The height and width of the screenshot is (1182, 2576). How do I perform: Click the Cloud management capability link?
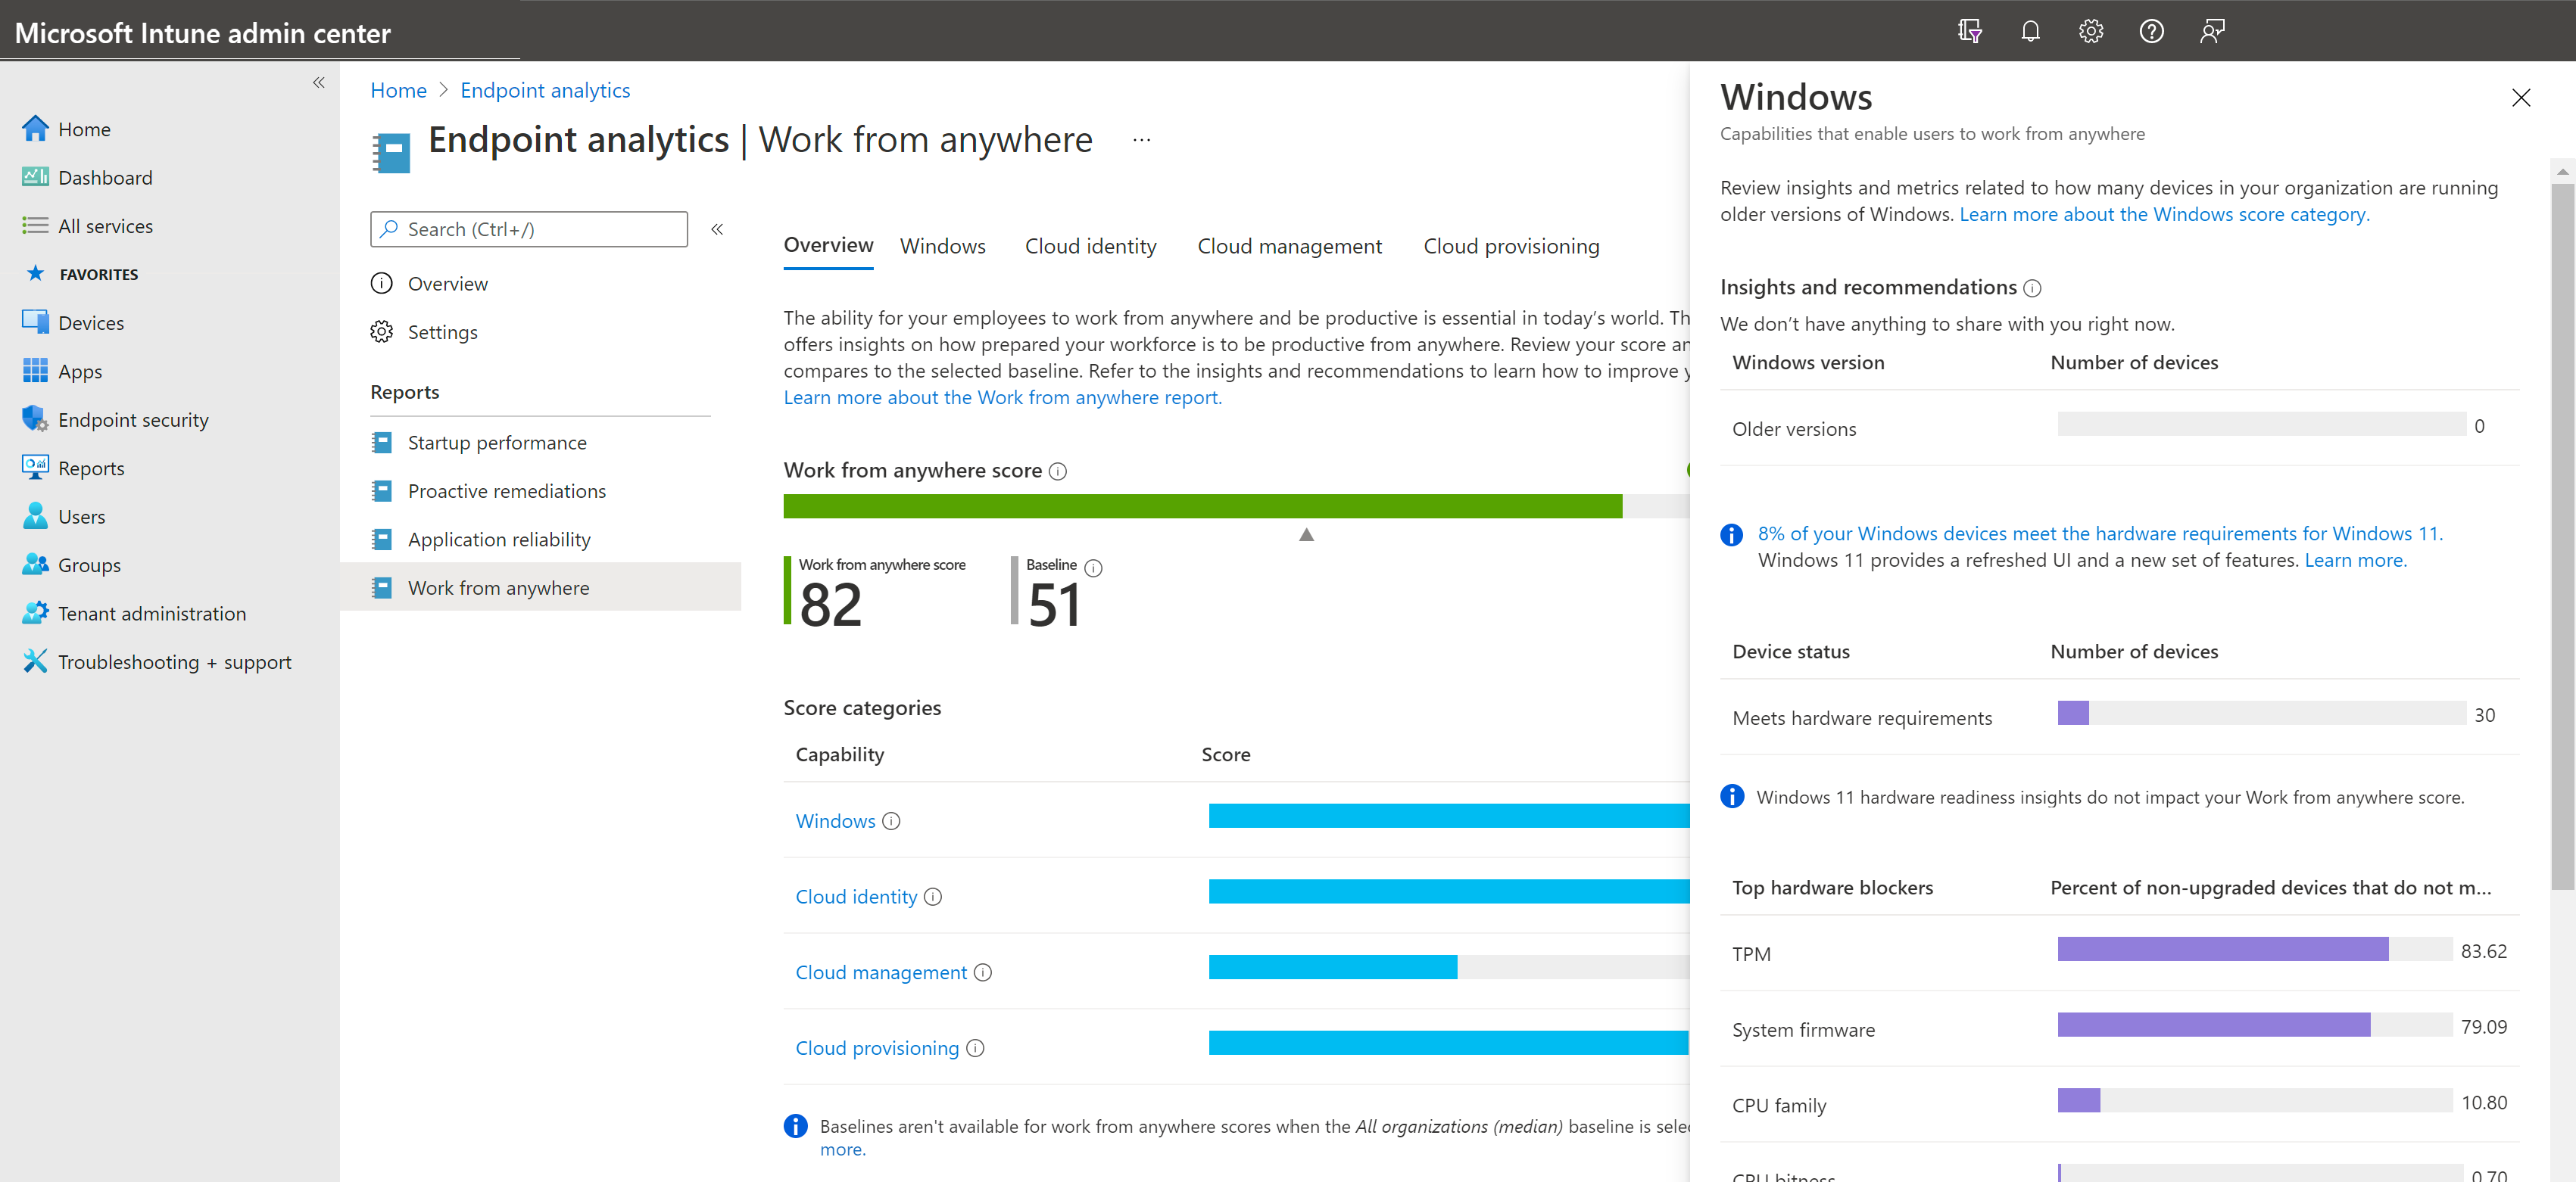point(882,970)
